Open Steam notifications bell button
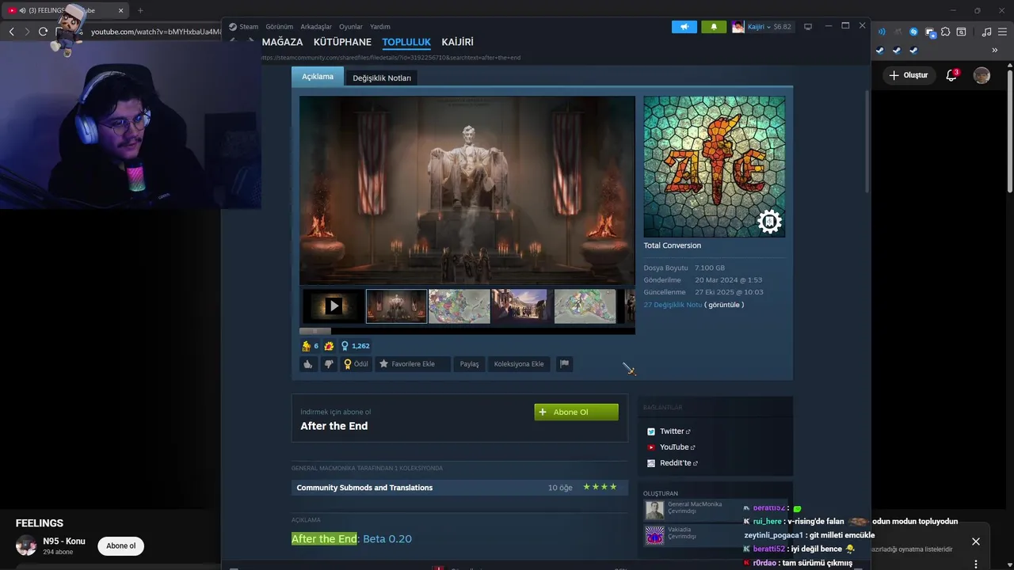Viewport: 1014px width, 570px height. (x=714, y=27)
